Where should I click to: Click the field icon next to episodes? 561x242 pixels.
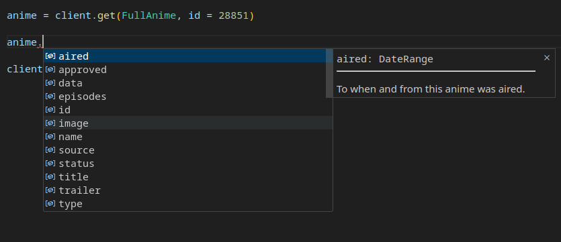[x=50, y=97]
